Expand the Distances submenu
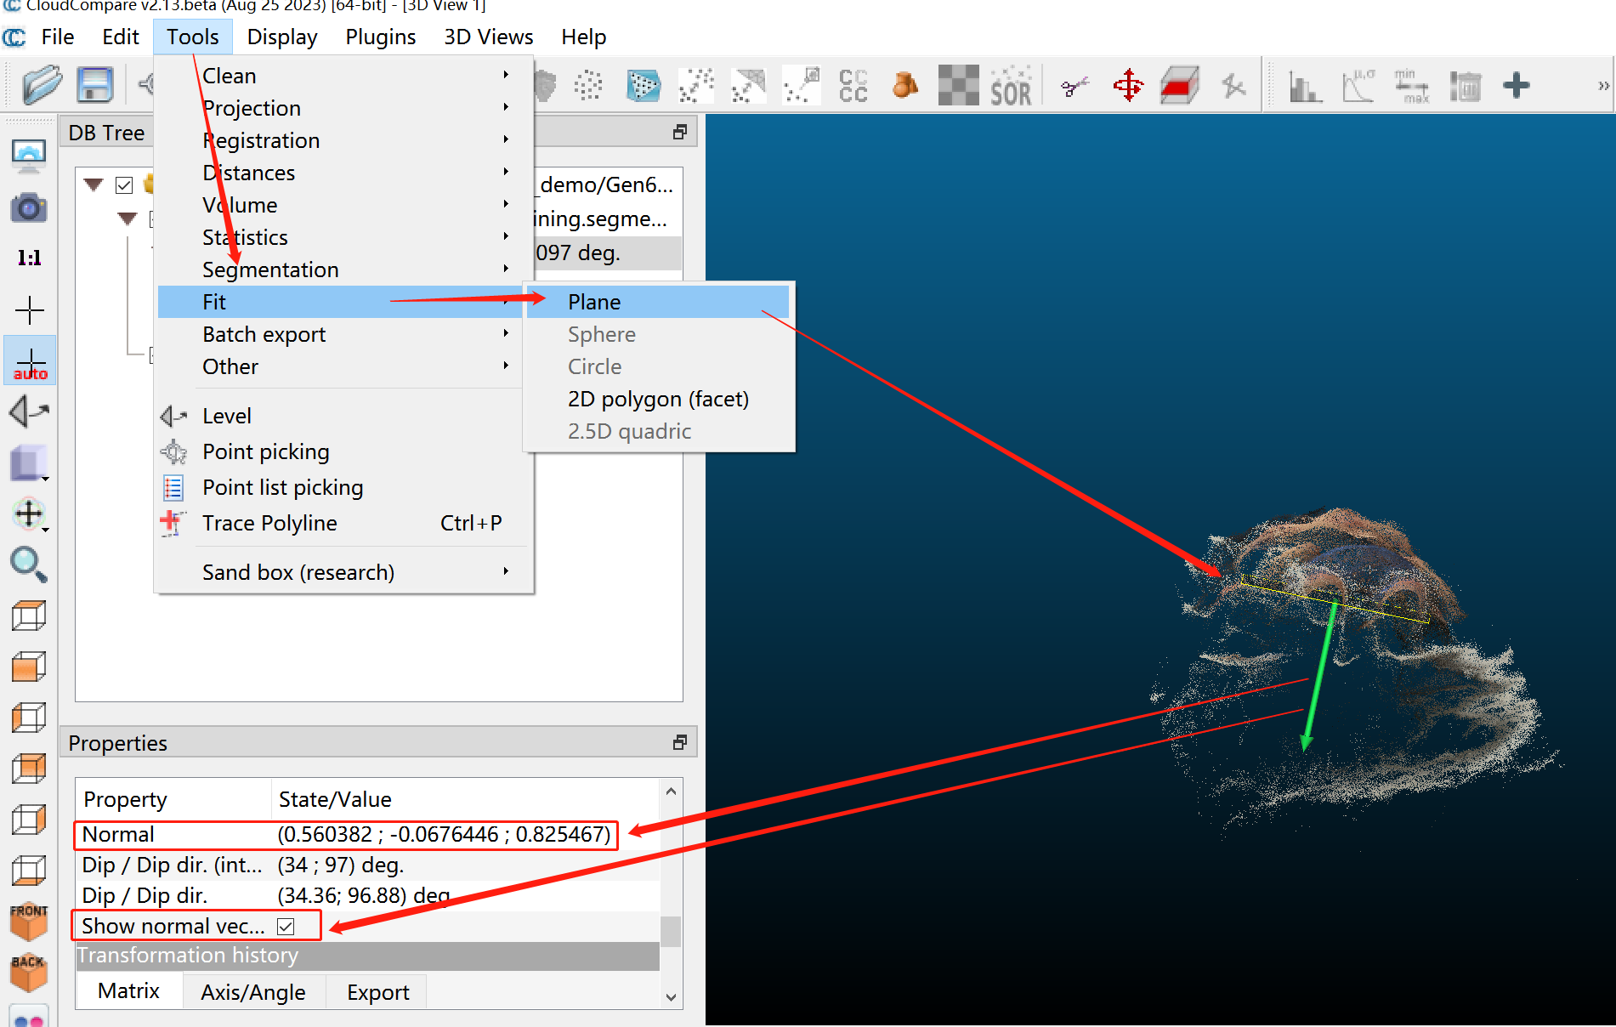Screen dimensions: 1616x1027 [x=345, y=173]
